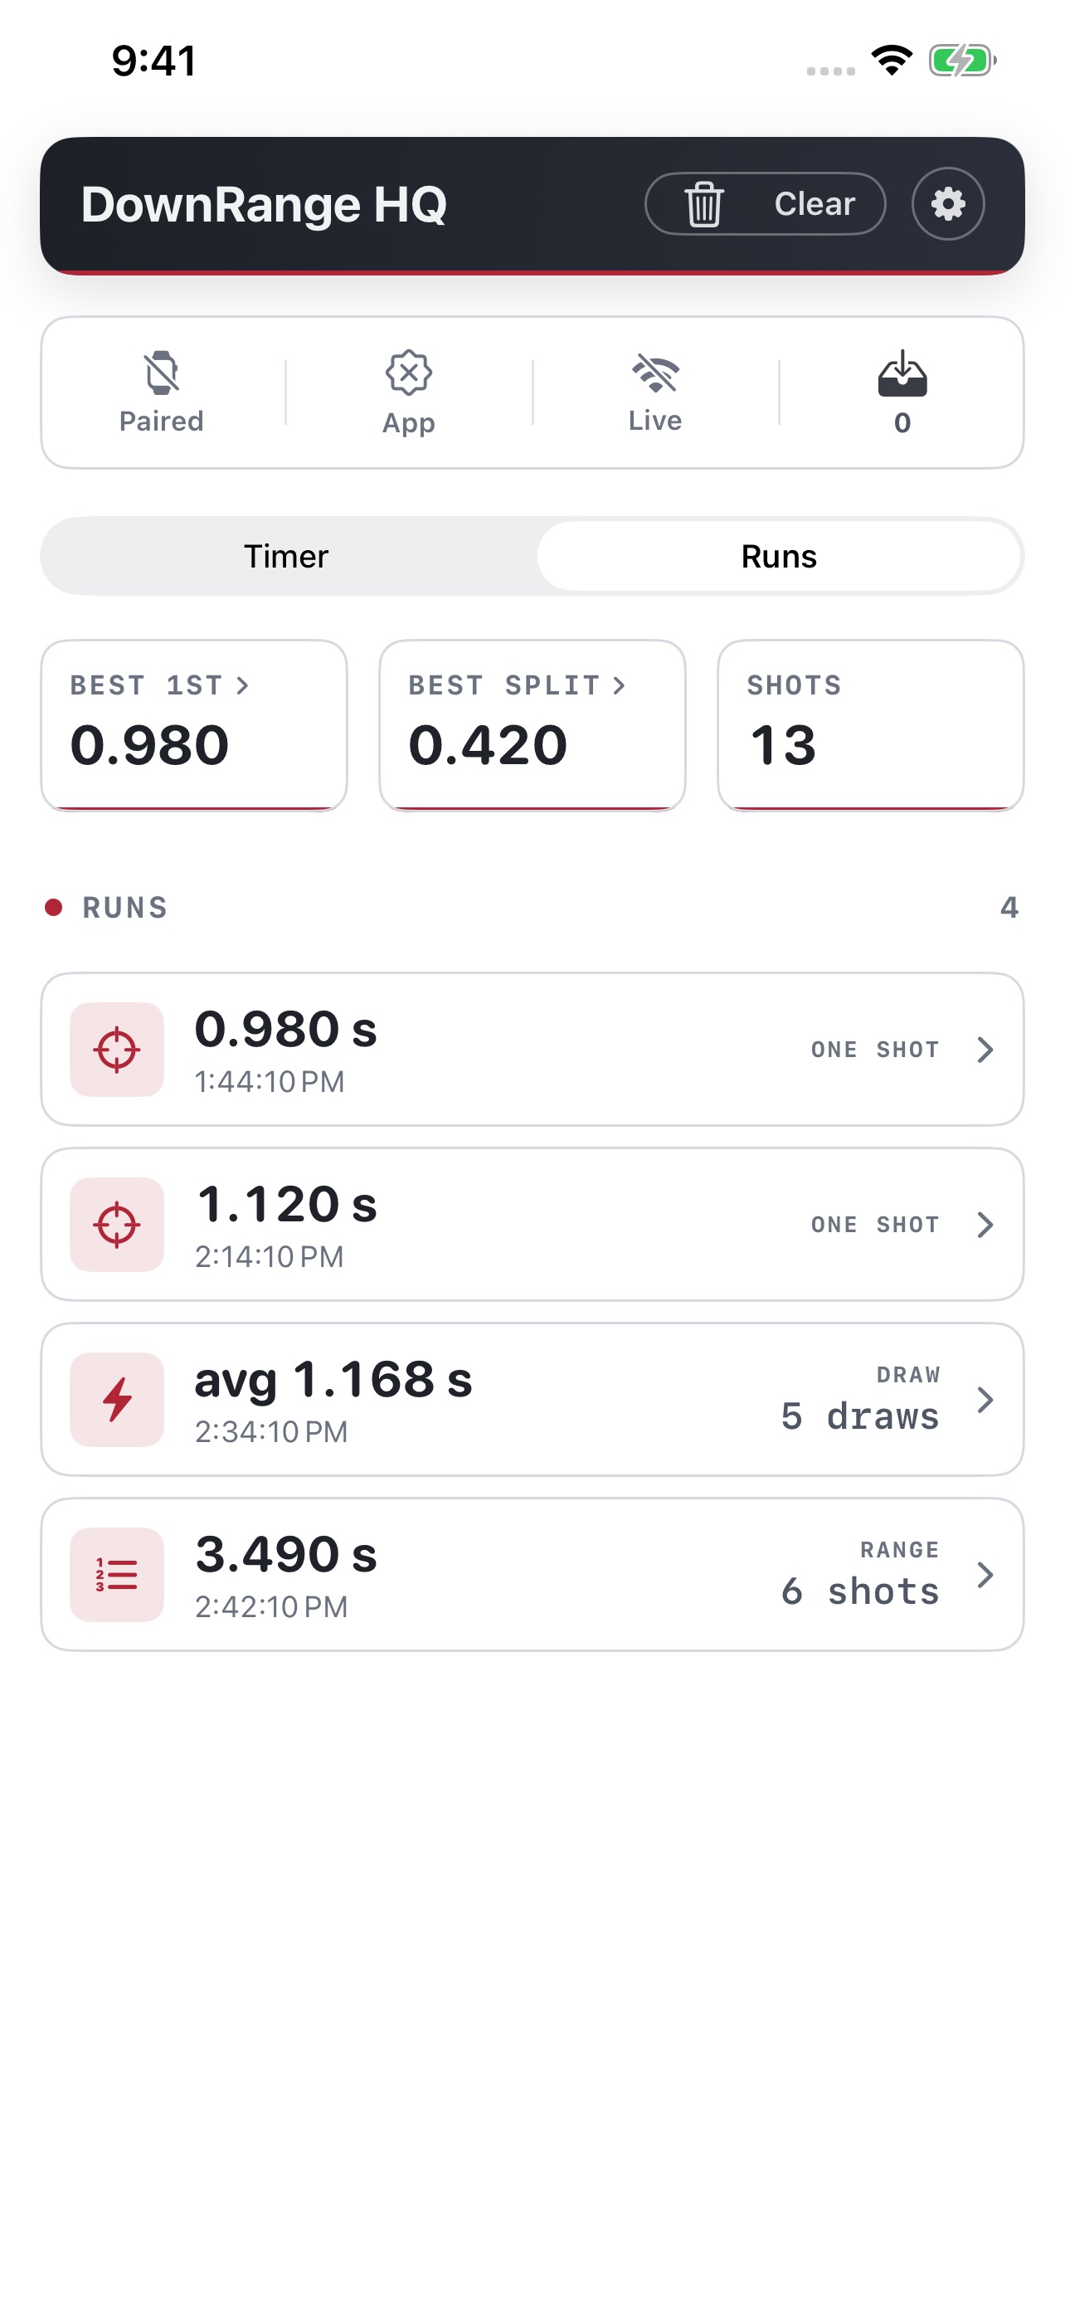The width and height of the screenshot is (1065, 2305).
Task: Tap the '0.420' best split value
Action: tap(489, 745)
